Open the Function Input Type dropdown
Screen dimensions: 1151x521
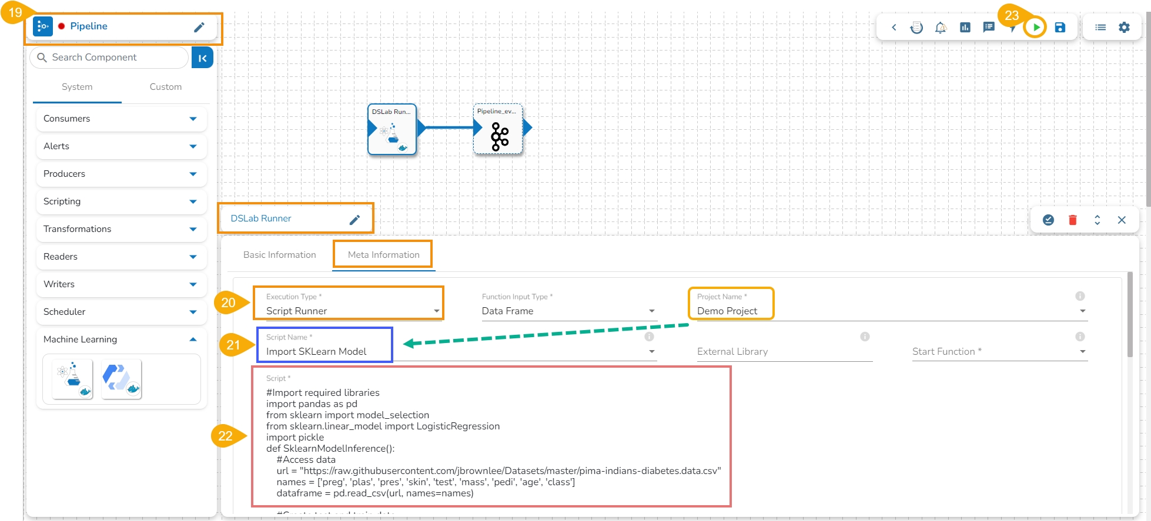click(568, 311)
